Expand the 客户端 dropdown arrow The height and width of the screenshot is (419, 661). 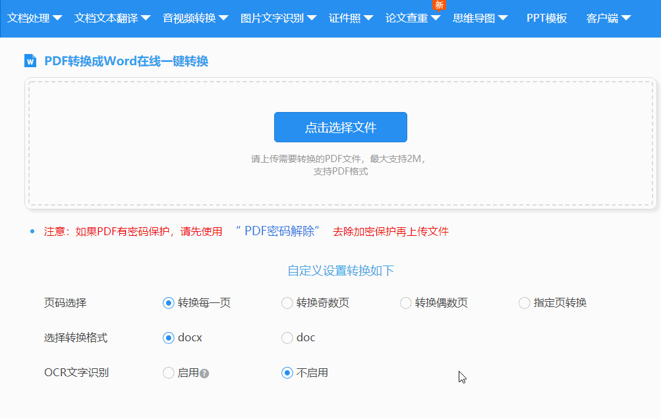(626, 18)
